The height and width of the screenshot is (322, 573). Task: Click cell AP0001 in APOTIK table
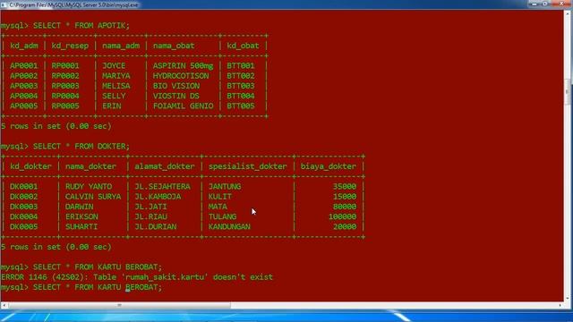point(24,65)
